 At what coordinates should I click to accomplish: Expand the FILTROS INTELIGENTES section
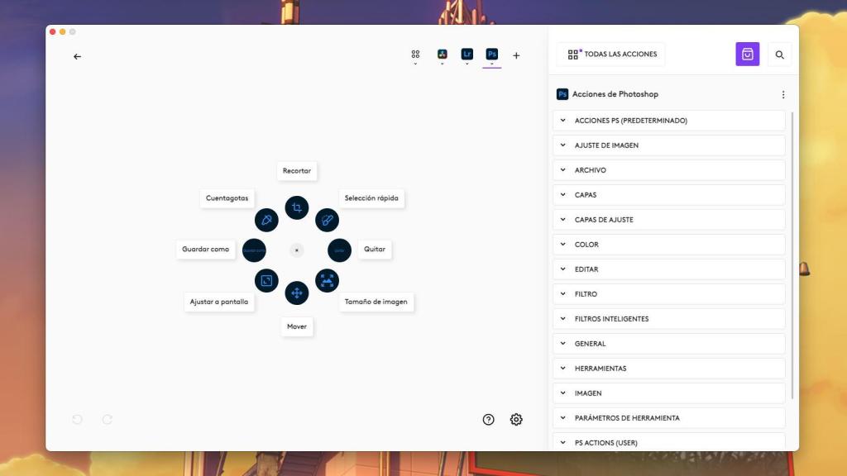coord(668,319)
